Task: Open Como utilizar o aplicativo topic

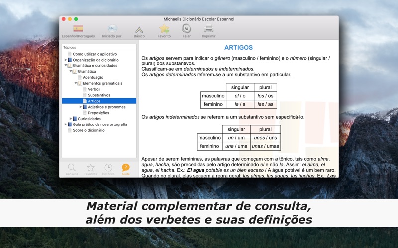Action: click(x=95, y=54)
